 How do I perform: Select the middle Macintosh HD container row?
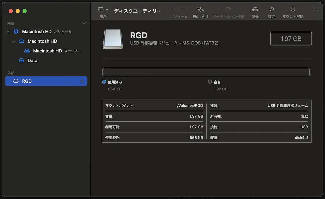click(x=46, y=41)
